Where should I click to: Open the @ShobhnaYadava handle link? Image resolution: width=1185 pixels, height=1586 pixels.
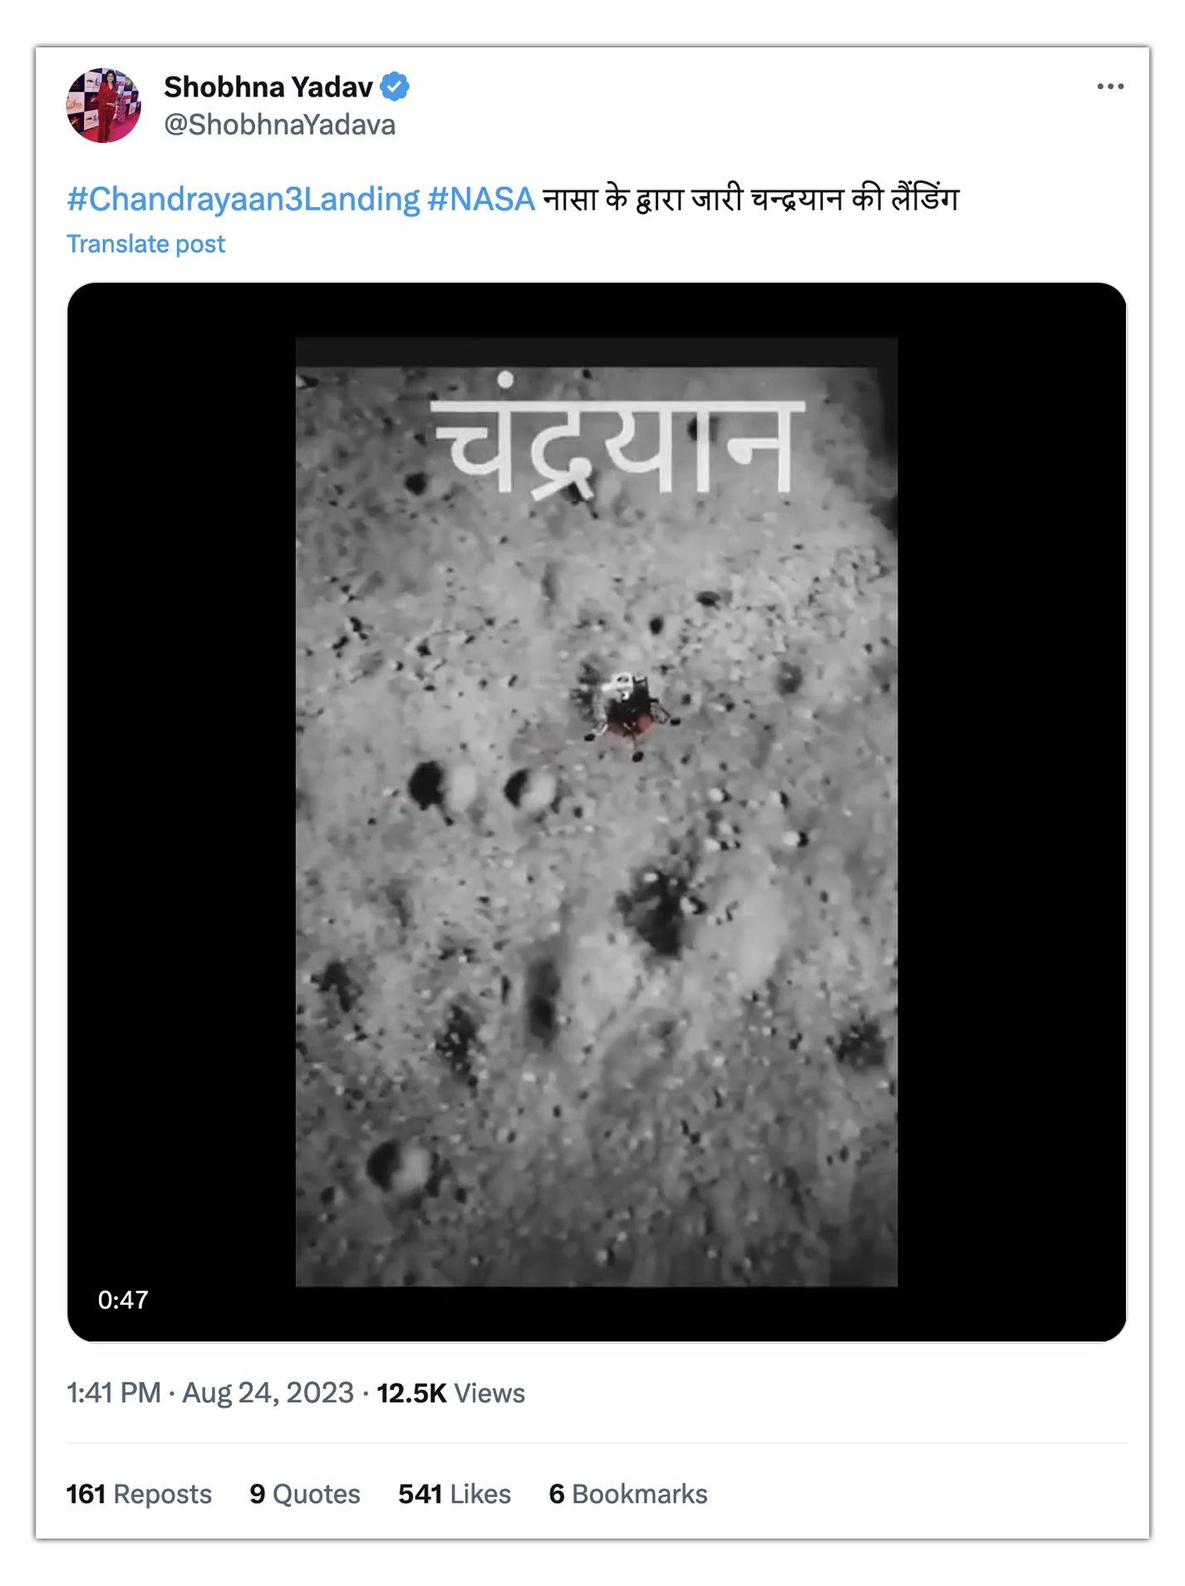tap(279, 125)
